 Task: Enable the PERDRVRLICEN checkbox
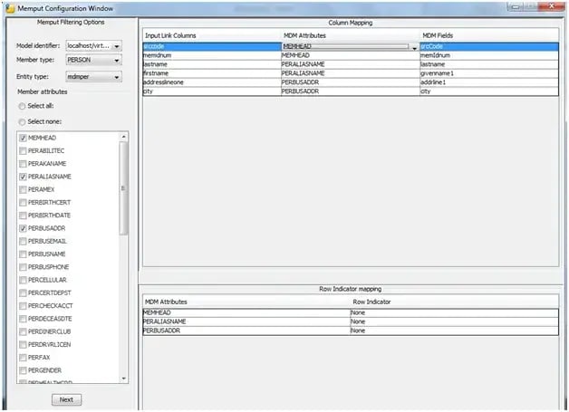coord(23,345)
